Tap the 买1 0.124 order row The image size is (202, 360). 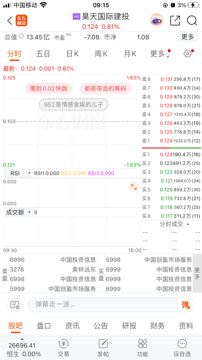171,154
